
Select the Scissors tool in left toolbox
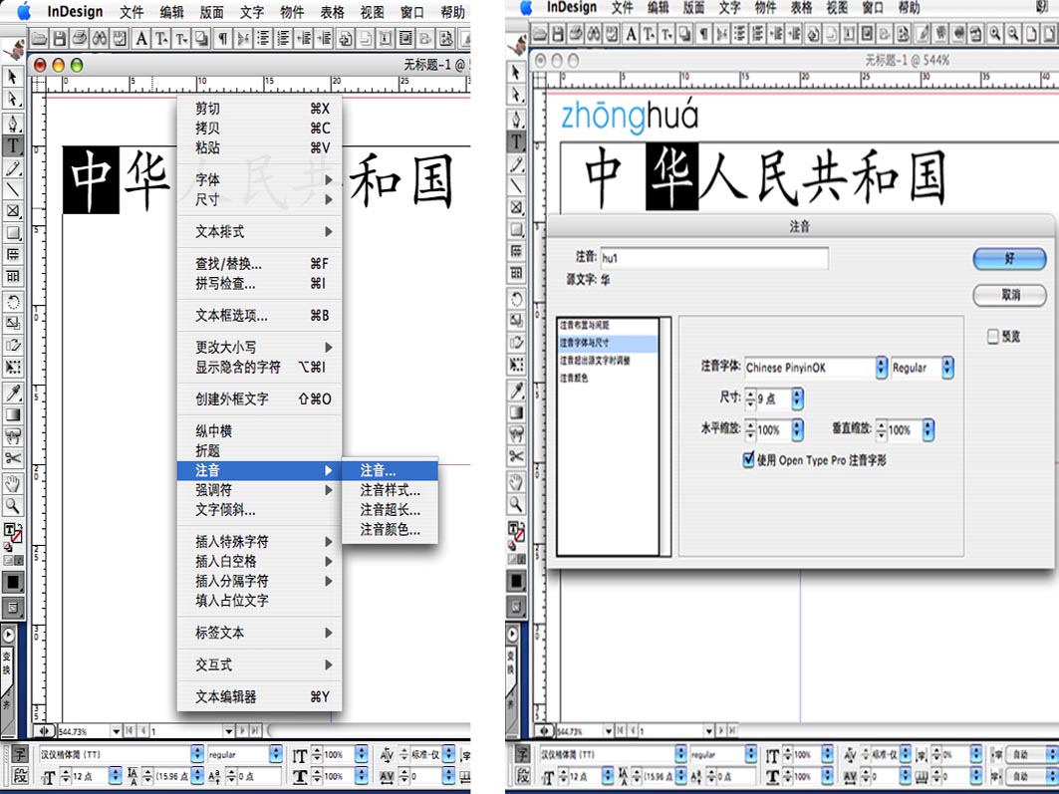coord(13,458)
